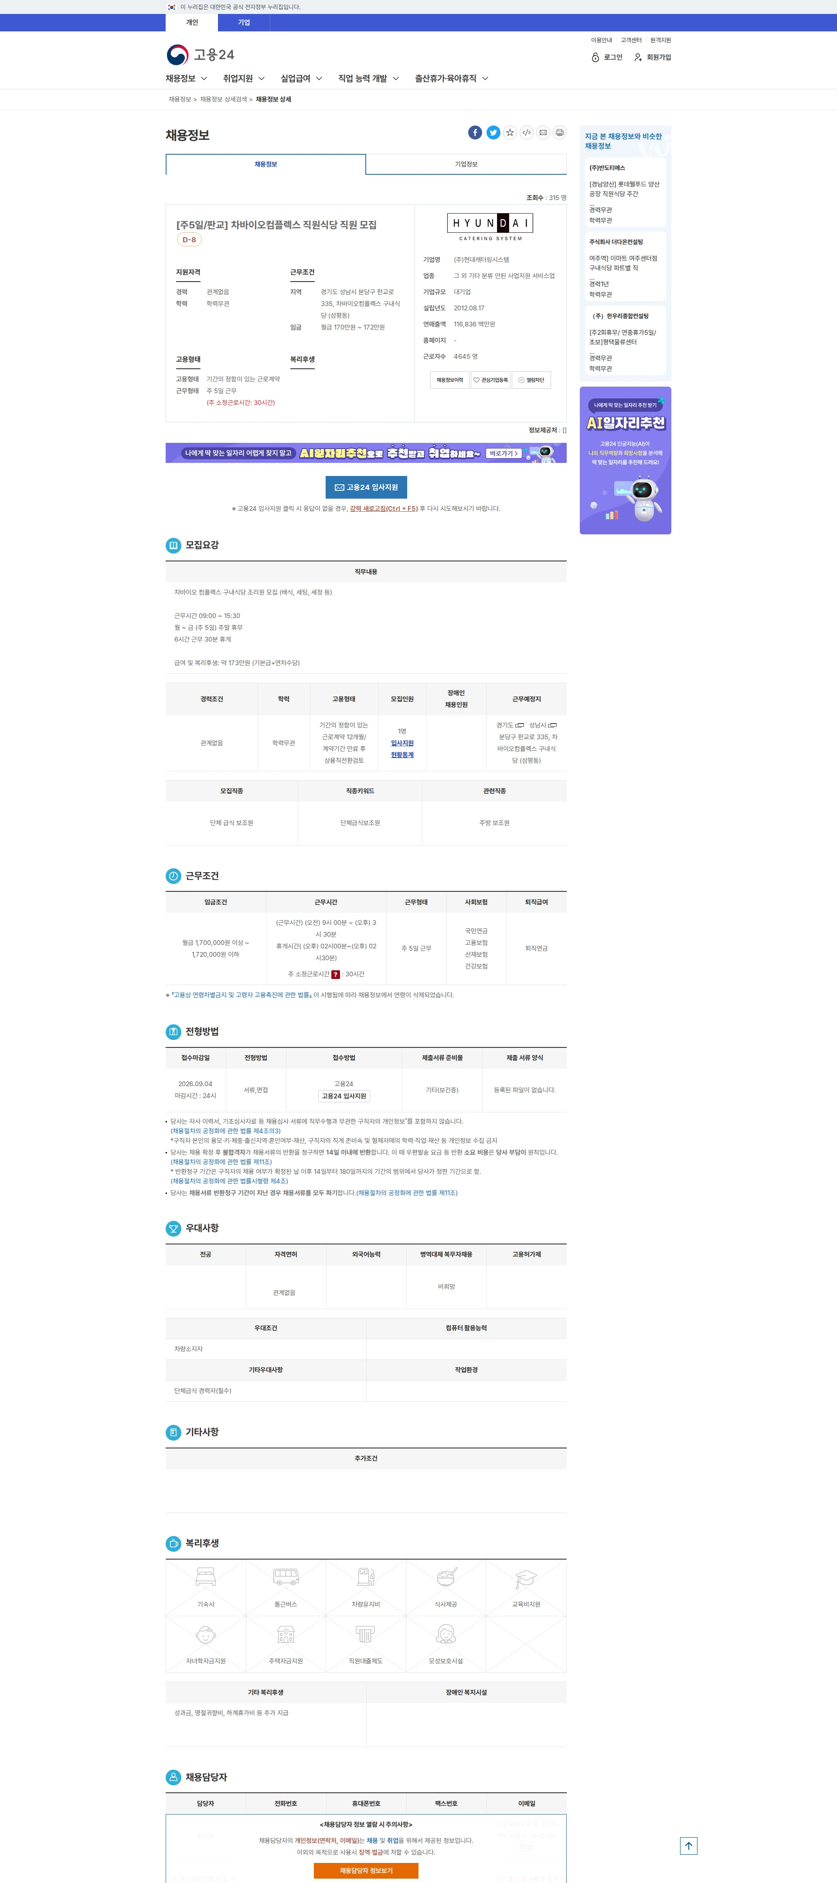Image resolution: width=837 pixels, height=1883 pixels.
Task: Click the 고용24 입사지원 apply button
Action: (x=366, y=488)
